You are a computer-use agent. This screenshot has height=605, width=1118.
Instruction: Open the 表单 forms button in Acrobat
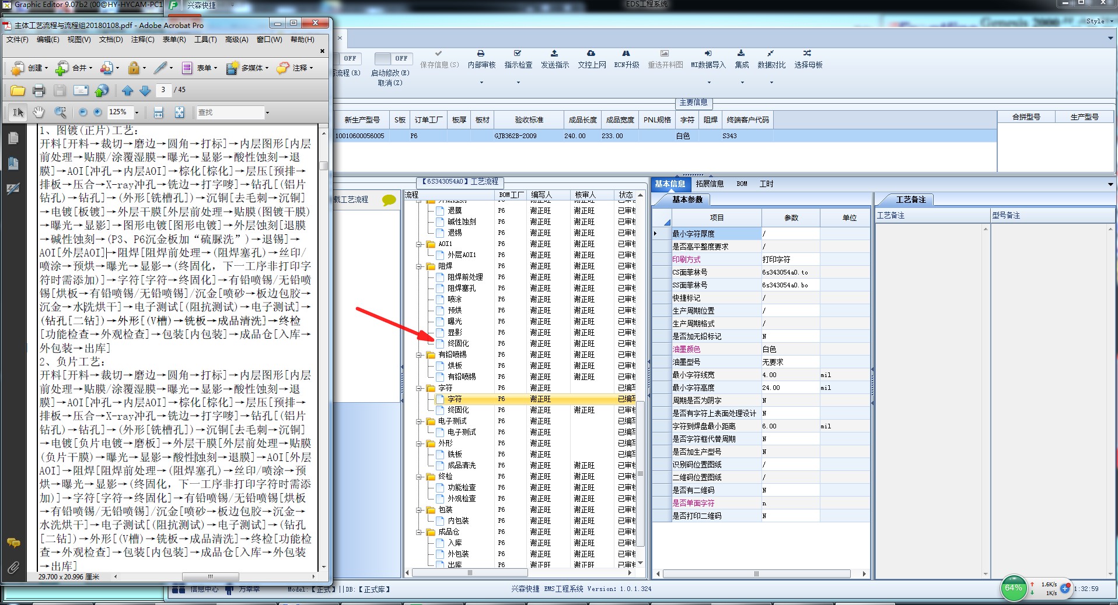[x=199, y=68]
